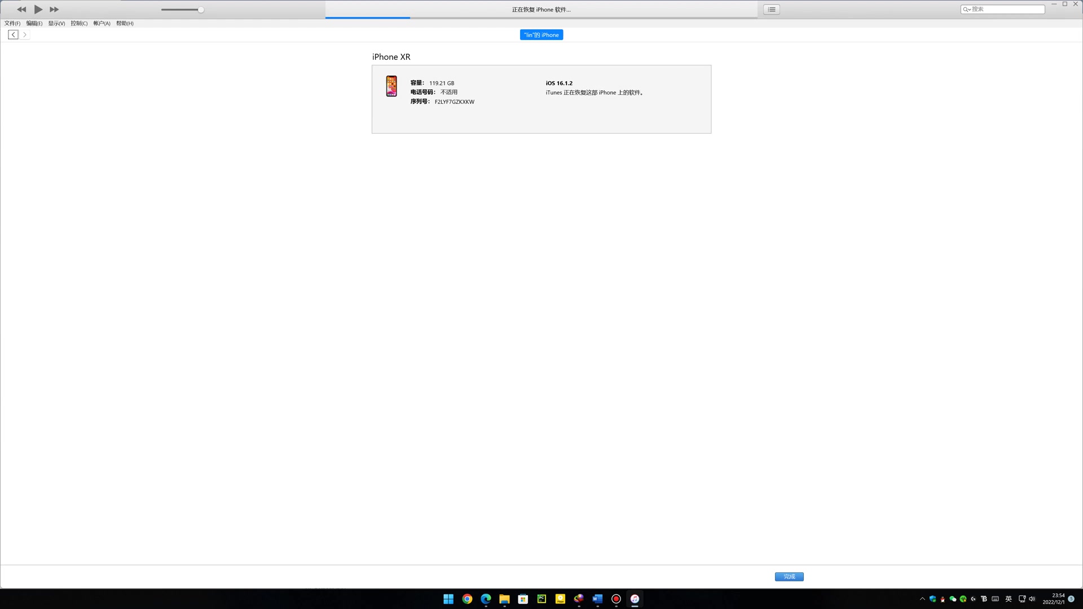Open the yellow Player app in taskbar
The width and height of the screenshot is (1083, 609).
click(560, 599)
